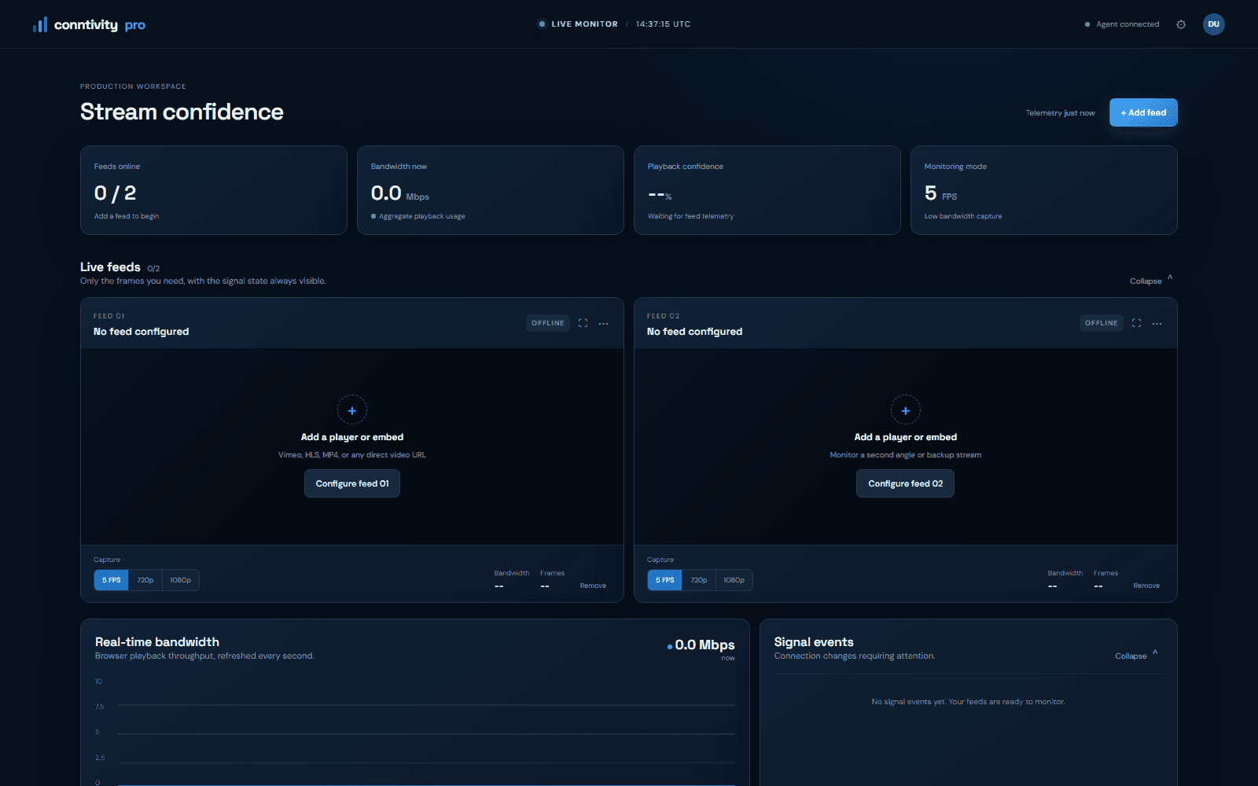1258x786 pixels.
Task: Remove Feed 01
Action: (593, 586)
